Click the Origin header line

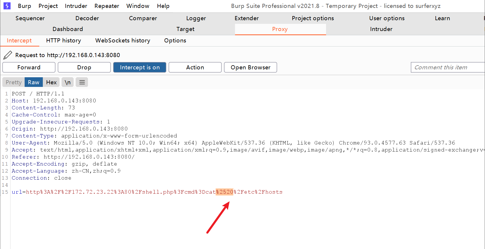click(x=69, y=129)
